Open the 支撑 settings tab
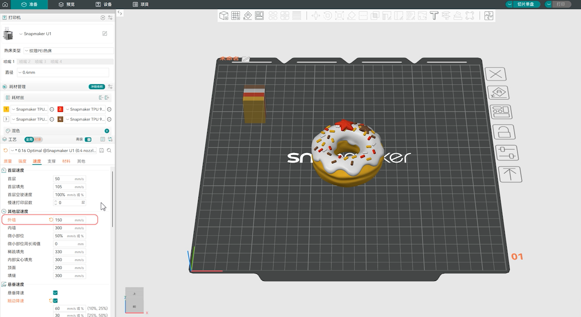Viewport: 581px width, 317px height. (52, 161)
